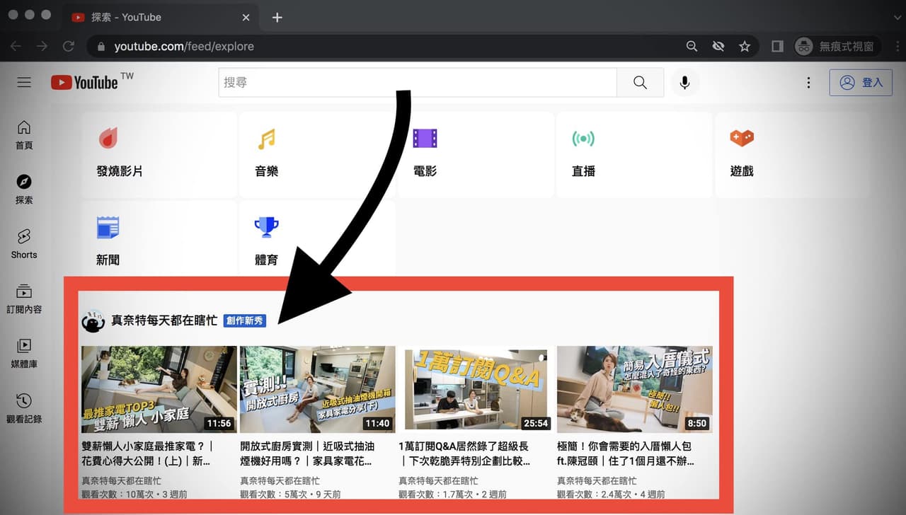Open the 遊戲 category card

pos(793,154)
